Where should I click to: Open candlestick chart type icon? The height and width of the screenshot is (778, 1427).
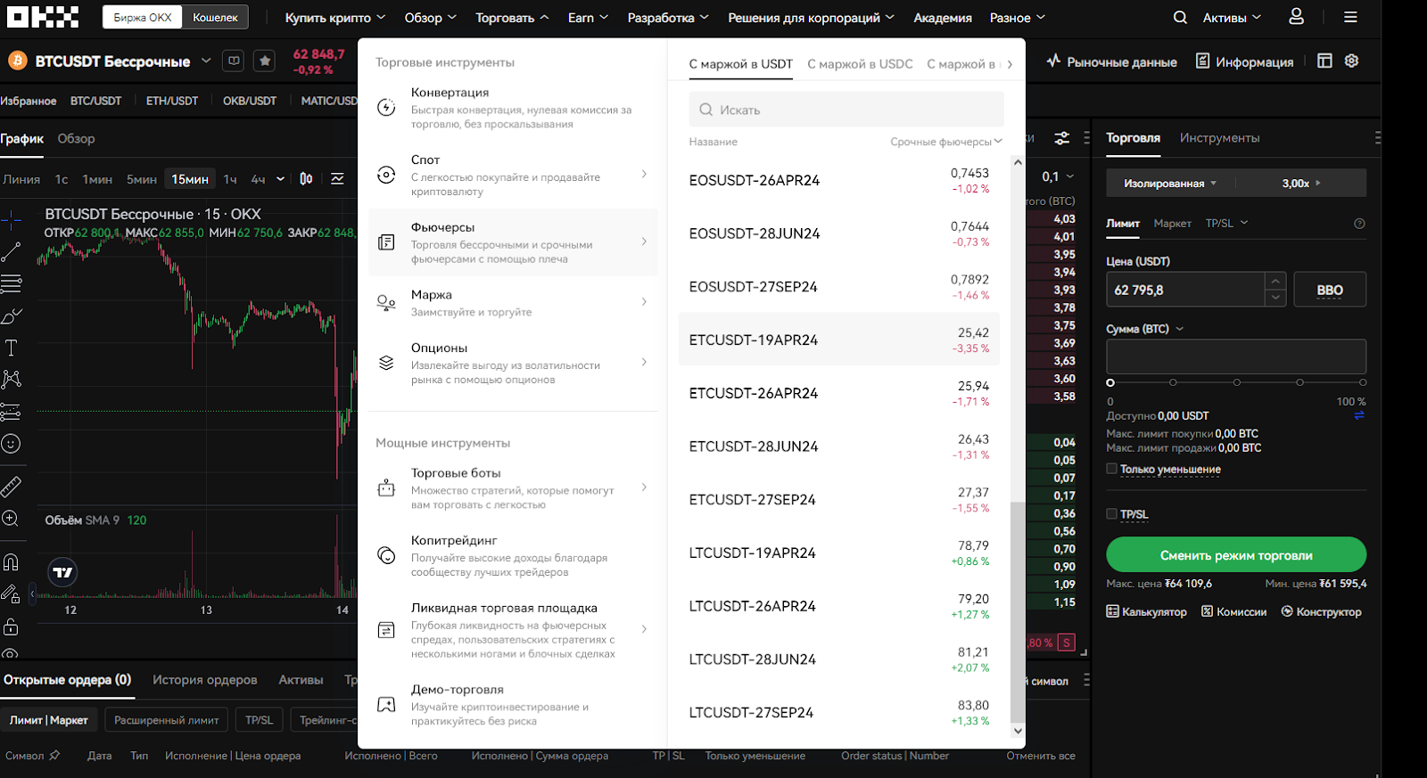tap(306, 179)
